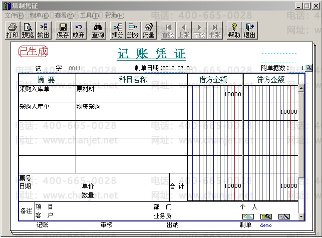
Task: Click the 打印 print toolbar icon
Action: [13, 31]
